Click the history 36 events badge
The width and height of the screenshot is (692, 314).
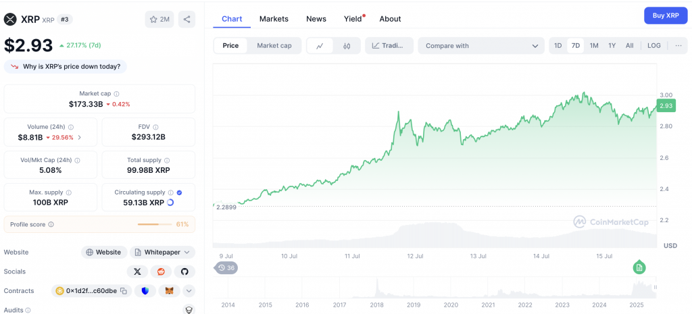226,267
